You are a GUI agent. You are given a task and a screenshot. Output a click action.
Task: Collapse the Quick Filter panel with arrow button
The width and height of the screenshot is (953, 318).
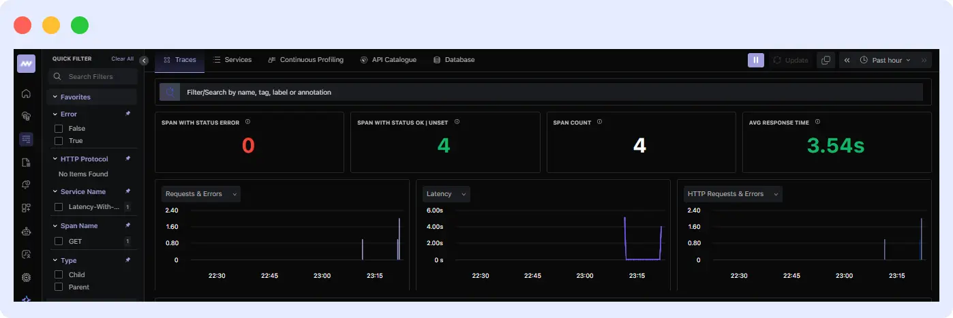tap(144, 60)
